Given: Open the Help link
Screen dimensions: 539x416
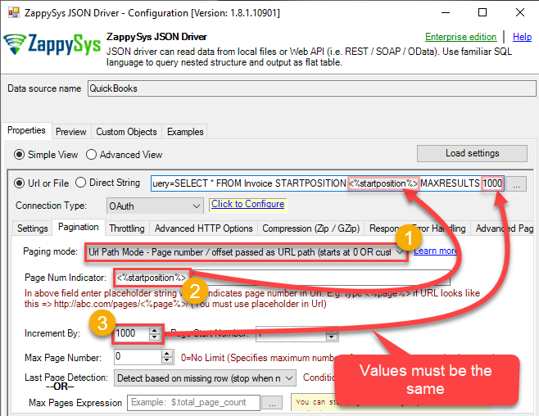Looking at the screenshot, I should (x=522, y=37).
